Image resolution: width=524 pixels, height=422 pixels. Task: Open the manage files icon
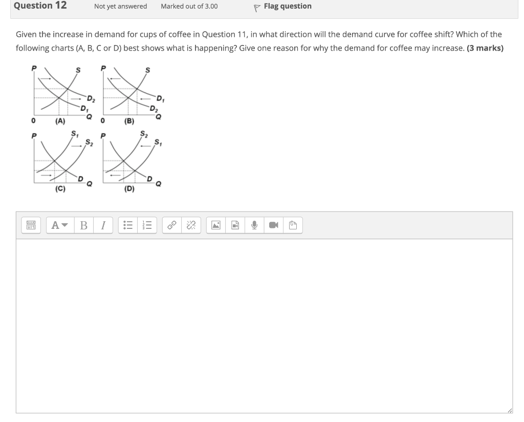click(x=292, y=225)
